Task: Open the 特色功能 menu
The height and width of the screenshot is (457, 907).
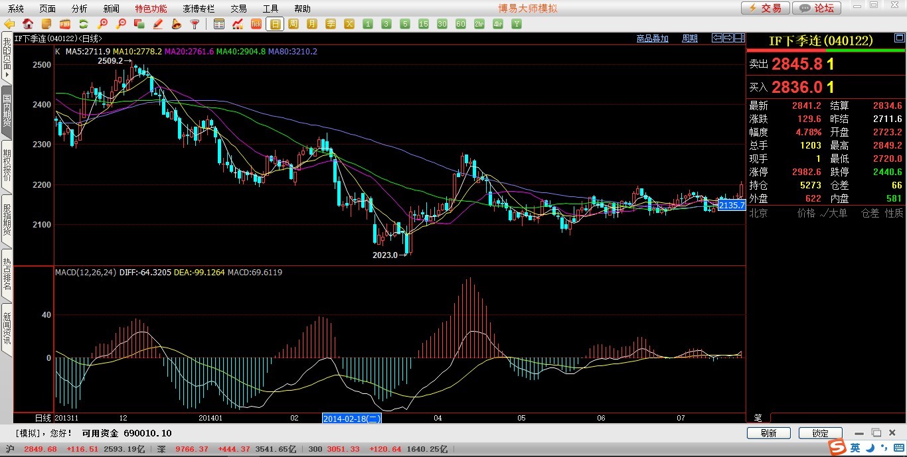Action: pos(151,9)
